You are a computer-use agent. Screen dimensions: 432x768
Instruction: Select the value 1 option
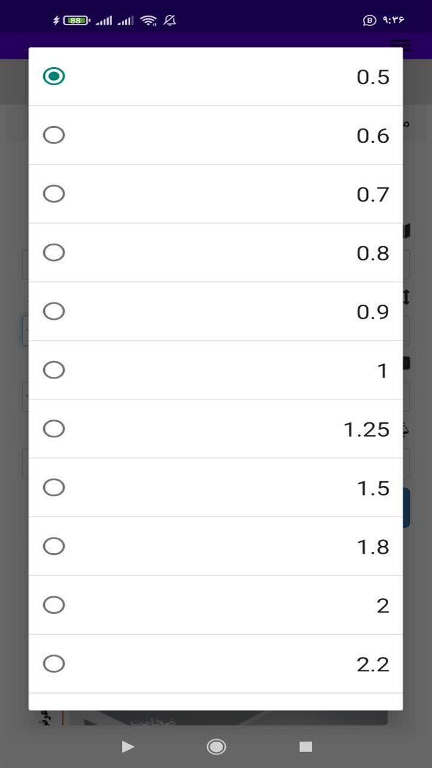click(215, 370)
